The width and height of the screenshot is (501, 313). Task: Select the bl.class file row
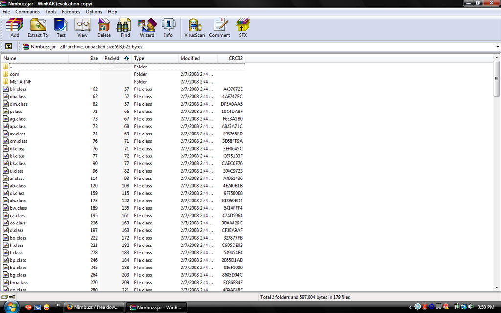click(123, 156)
